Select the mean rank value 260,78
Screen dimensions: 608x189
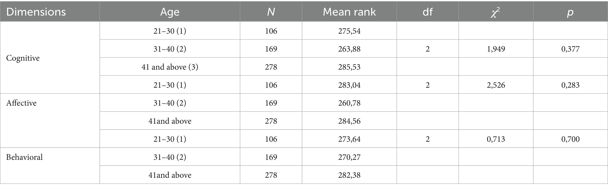point(349,103)
